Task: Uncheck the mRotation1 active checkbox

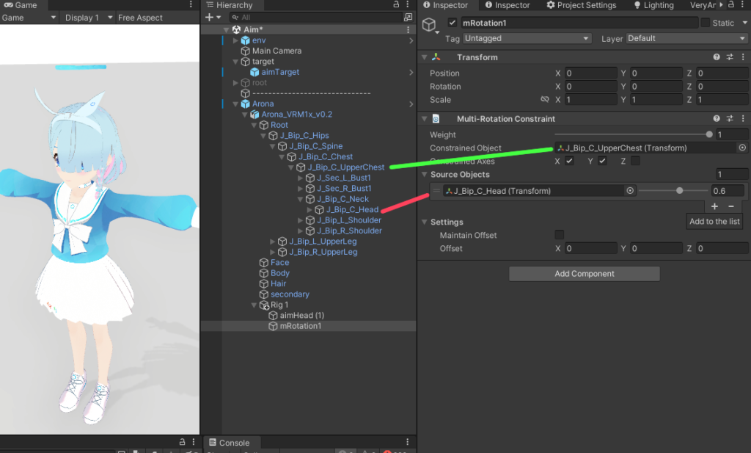Action: click(452, 23)
